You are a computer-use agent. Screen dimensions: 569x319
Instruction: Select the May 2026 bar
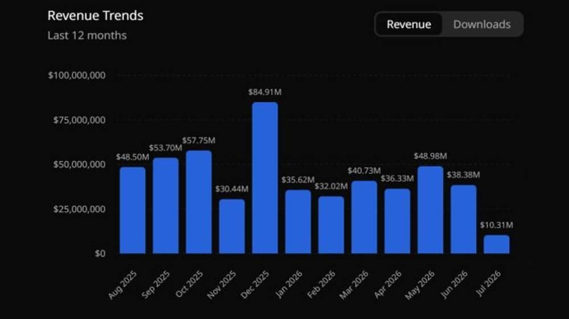click(x=430, y=210)
